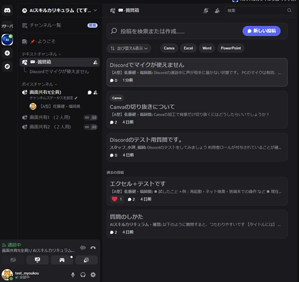Turn on camera button
Image resolution: width=299 pixels, height=282 pixels.
(x=13, y=260)
